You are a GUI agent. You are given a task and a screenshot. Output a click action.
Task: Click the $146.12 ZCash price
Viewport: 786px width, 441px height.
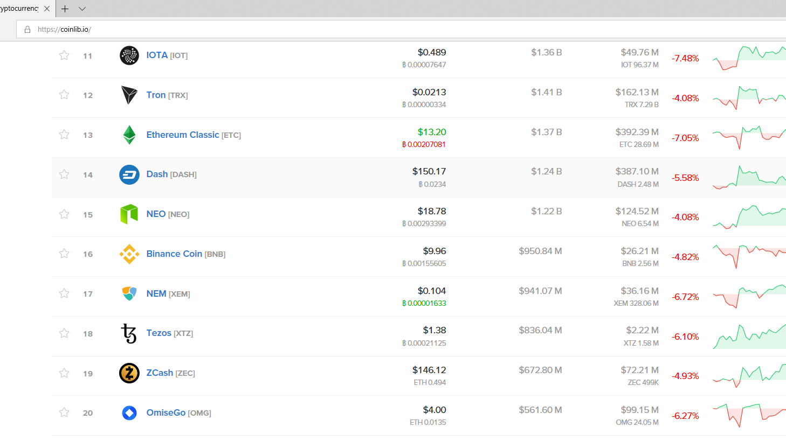[x=429, y=370]
